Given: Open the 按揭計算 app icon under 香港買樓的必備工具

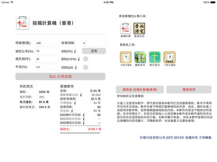Looking at the screenshot, I should 126,28.
